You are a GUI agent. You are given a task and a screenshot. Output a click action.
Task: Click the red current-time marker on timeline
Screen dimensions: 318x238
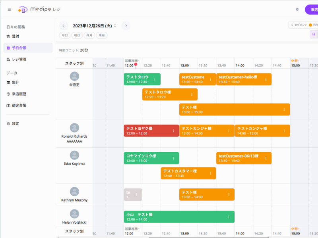point(136,64)
